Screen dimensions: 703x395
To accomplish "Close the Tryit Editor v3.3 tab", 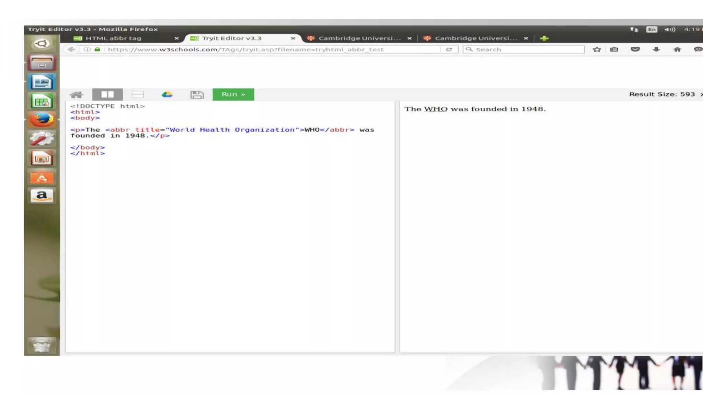I will 293,38.
